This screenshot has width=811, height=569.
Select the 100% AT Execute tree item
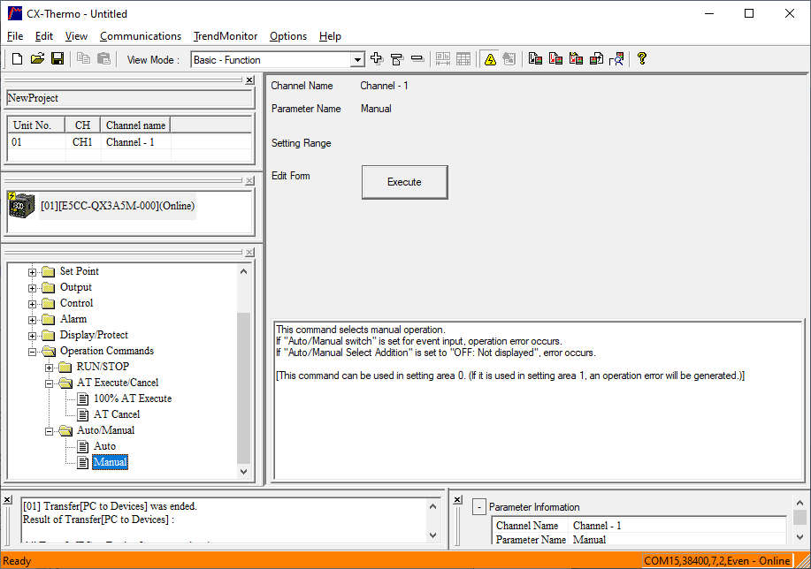coord(133,398)
